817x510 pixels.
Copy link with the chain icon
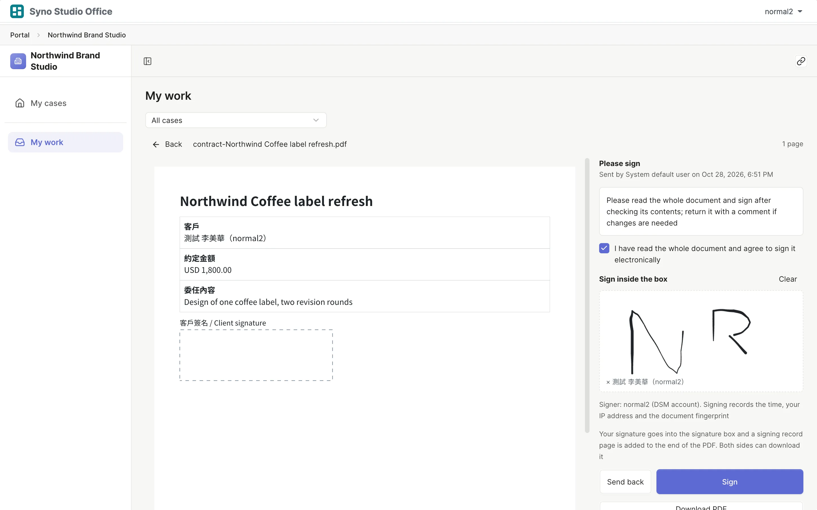click(x=801, y=61)
